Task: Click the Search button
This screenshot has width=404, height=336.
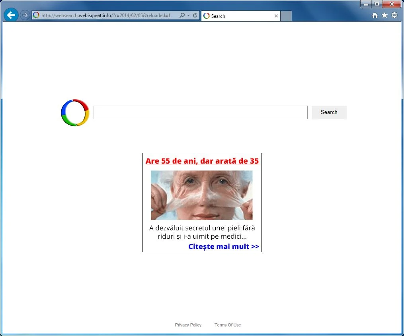Action: (329, 112)
